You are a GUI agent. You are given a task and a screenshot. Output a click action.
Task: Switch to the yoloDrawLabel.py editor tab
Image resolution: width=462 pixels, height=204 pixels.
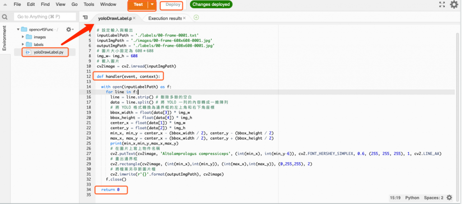[x=115, y=18]
